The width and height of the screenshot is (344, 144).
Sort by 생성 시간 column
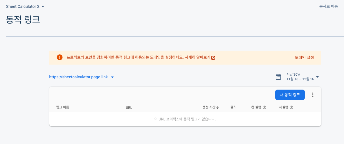point(211,108)
